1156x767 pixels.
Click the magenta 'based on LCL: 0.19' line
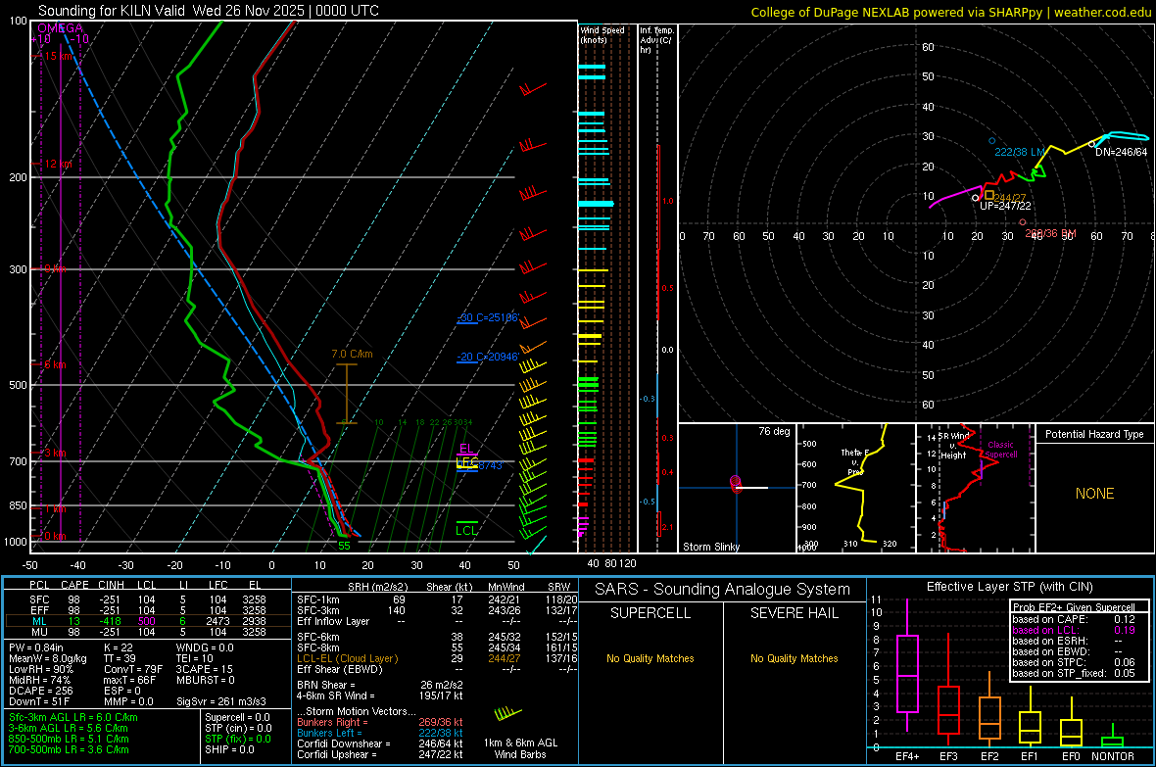(1074, 630)
